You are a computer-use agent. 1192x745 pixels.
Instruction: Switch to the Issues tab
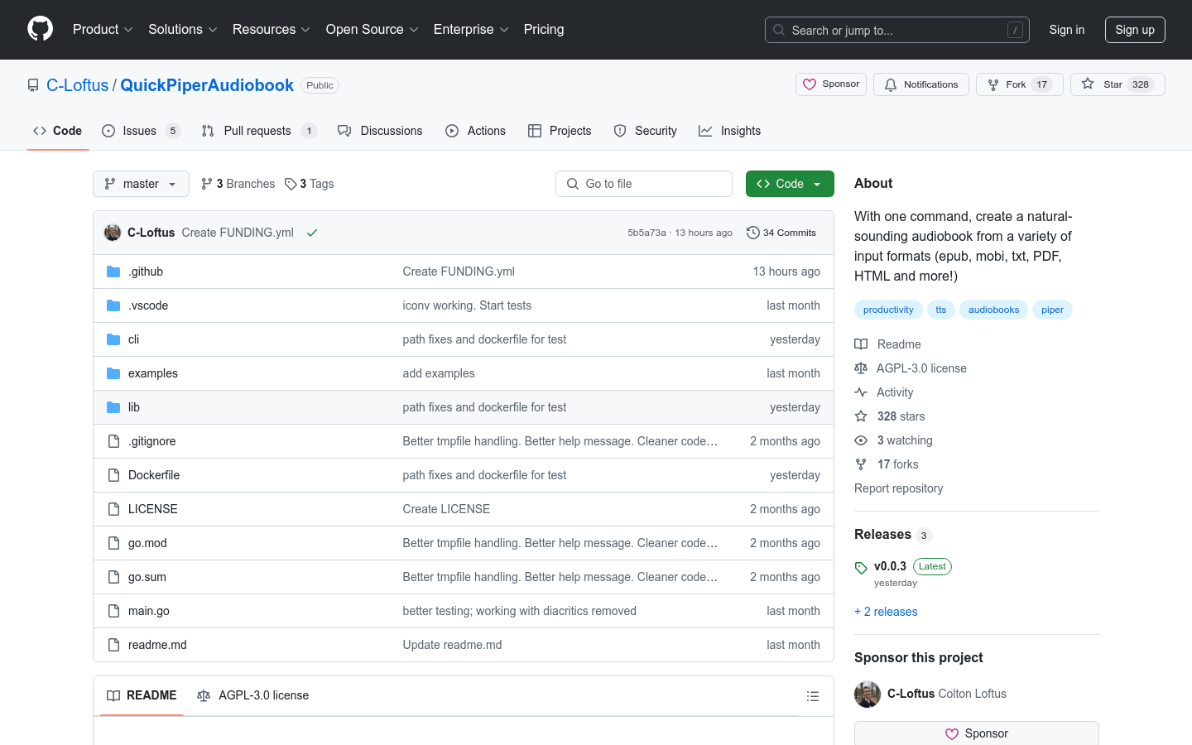pos(141,131)
